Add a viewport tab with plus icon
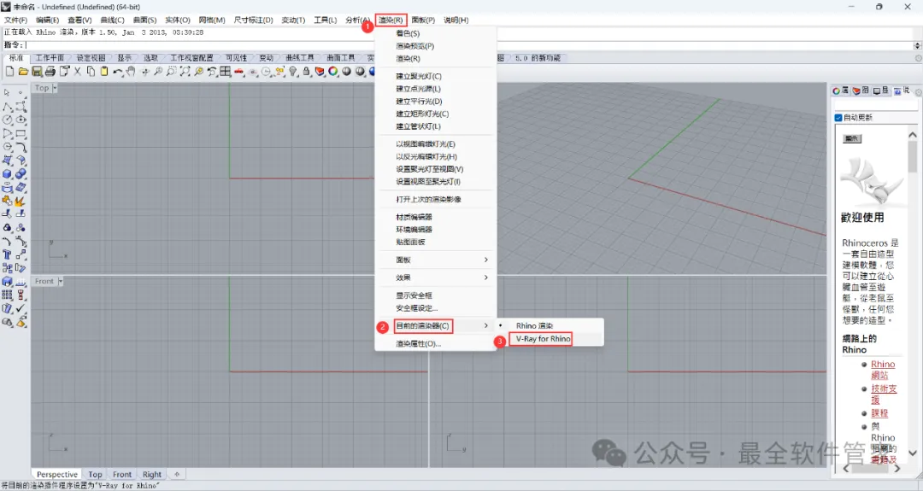This screenshot has height=491, width=923. [177, 474]
